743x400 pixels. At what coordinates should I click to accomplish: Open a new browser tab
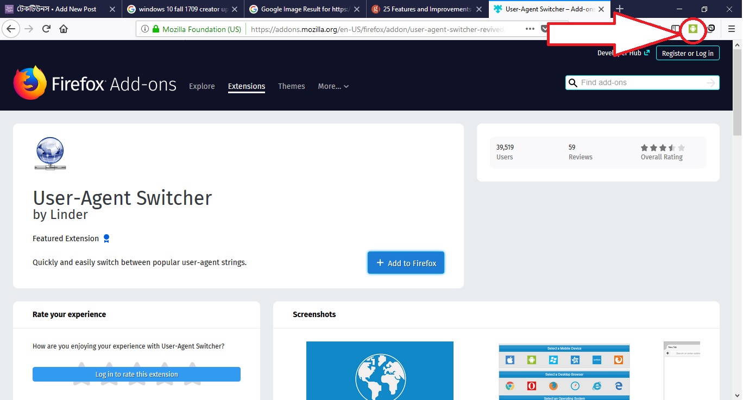click(x=619, y=9)
